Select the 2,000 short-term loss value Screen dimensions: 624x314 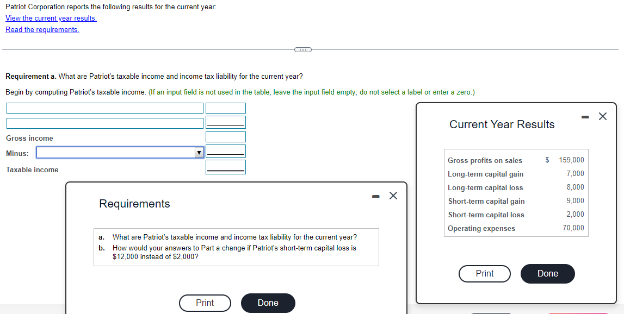(x=576, y=214)
